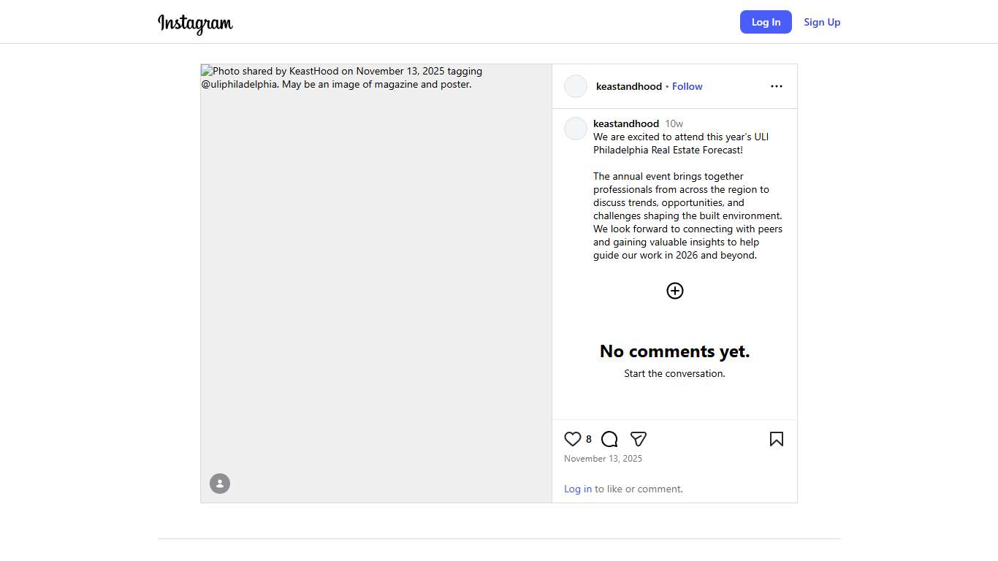
Task: Click the November 13, 2025 date
Action: point(603,459)
